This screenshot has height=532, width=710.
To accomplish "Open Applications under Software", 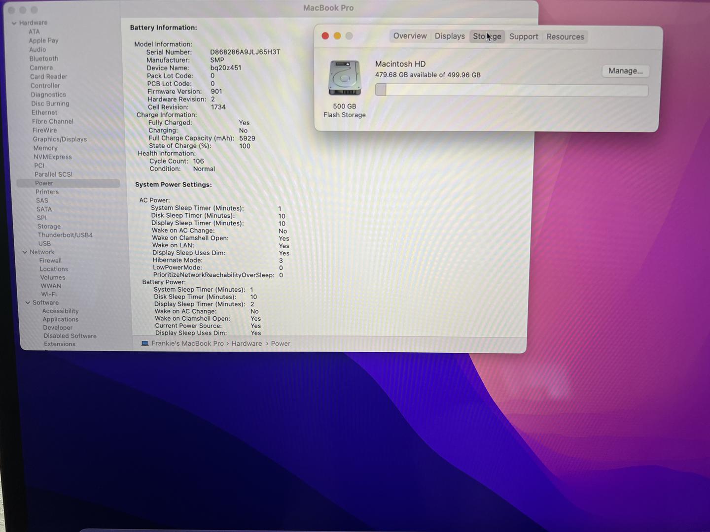I will click(60, 319).
